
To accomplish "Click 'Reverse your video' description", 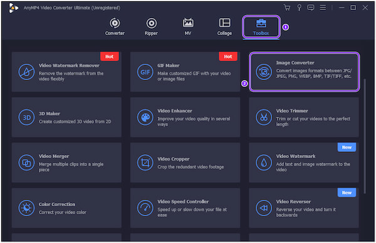I will [x=306, y=212].
